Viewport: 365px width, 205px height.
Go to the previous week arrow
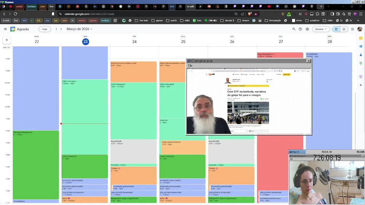[x=56, y=29]
